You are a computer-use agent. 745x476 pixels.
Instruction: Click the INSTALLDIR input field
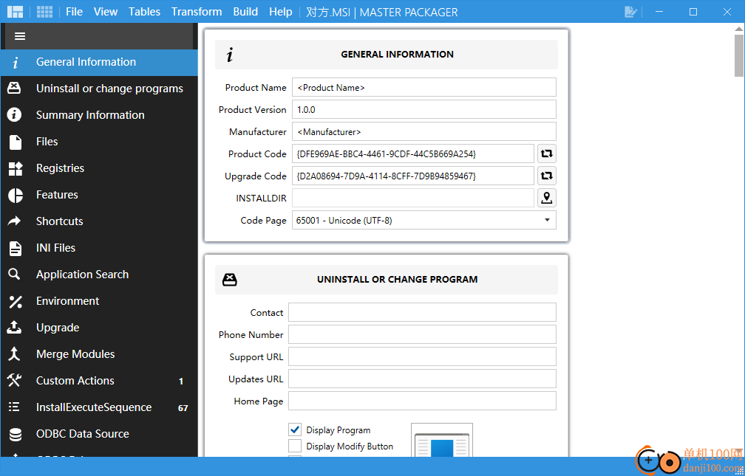point(413,198)
